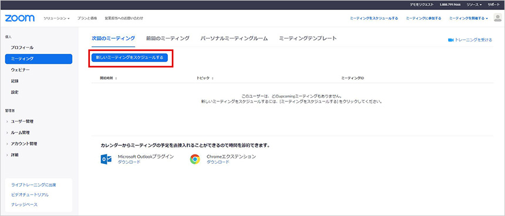Click トレーニングを受ける link
This screenshot has width=505, height=216.
coord(473,40)
